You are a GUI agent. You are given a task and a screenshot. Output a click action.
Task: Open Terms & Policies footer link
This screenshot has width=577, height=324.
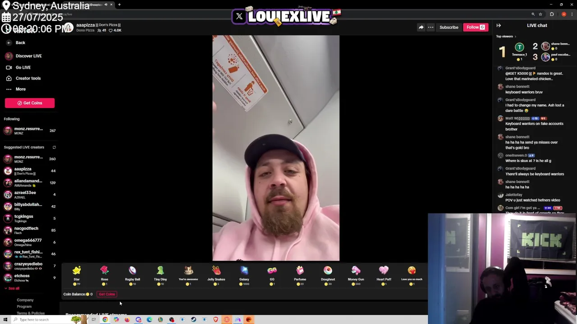point(31,313)
